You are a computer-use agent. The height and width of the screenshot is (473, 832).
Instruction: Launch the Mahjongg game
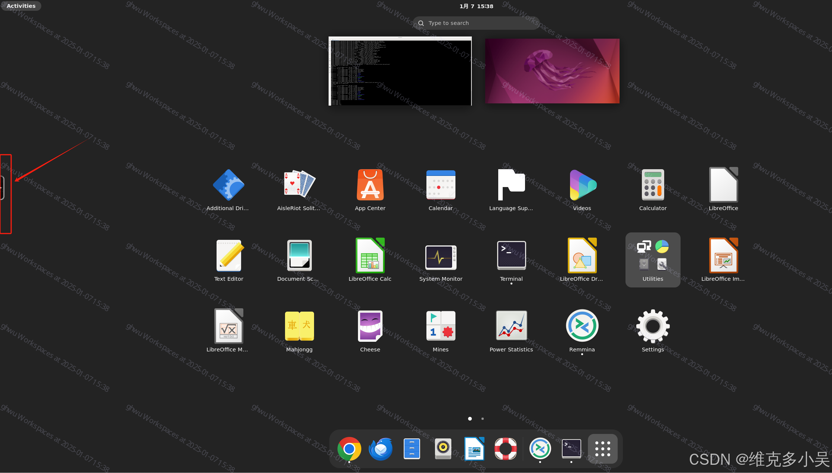click(x=299, y=326)
